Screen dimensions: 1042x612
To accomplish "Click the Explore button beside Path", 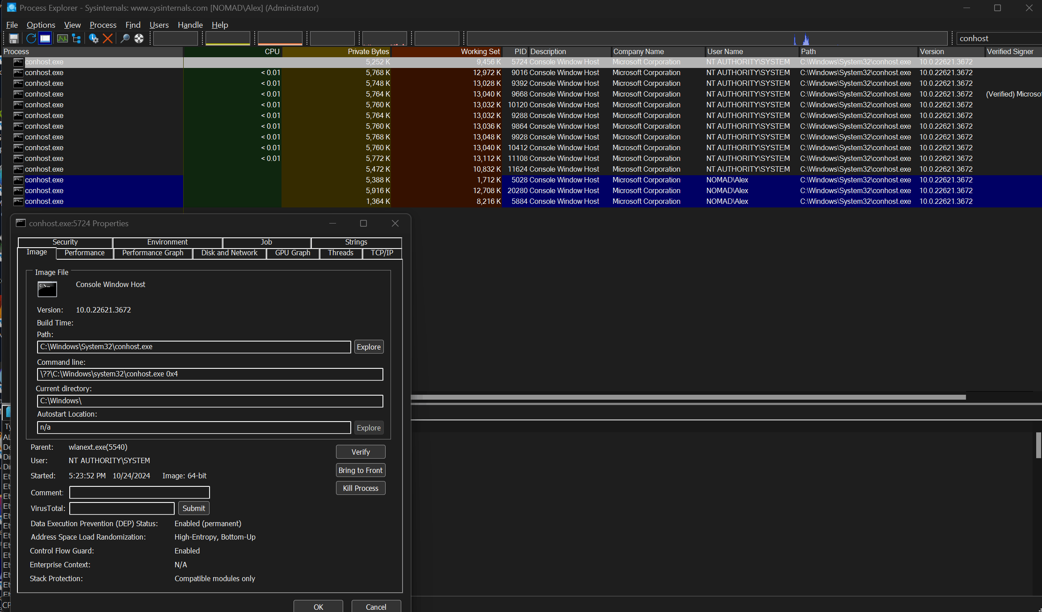I will coord(369,347).
